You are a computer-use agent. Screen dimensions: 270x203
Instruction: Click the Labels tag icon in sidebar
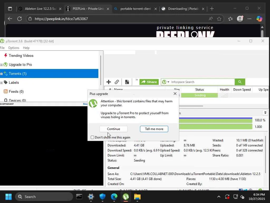tap(6, 82)
